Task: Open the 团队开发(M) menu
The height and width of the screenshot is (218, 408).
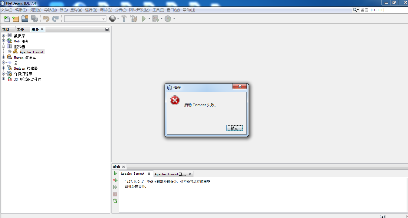Action: pos(139,10)
